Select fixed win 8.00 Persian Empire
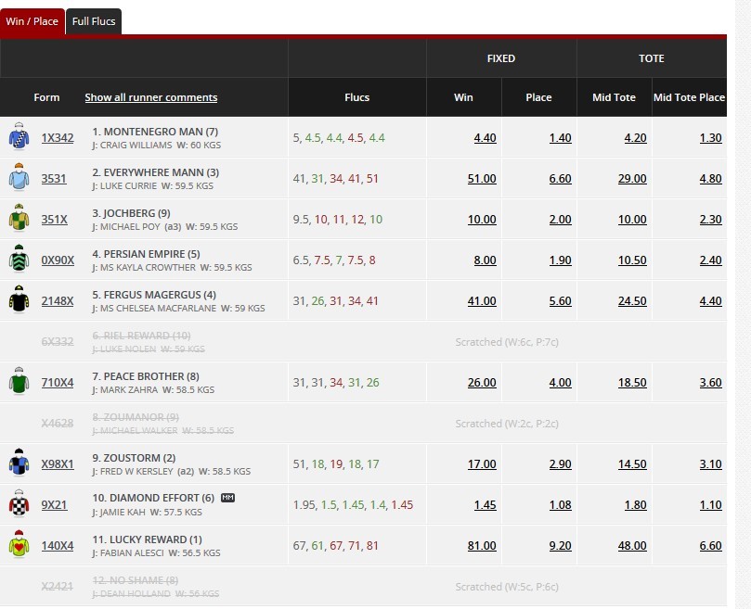751x609 pixels. click(x=485, y=260)
